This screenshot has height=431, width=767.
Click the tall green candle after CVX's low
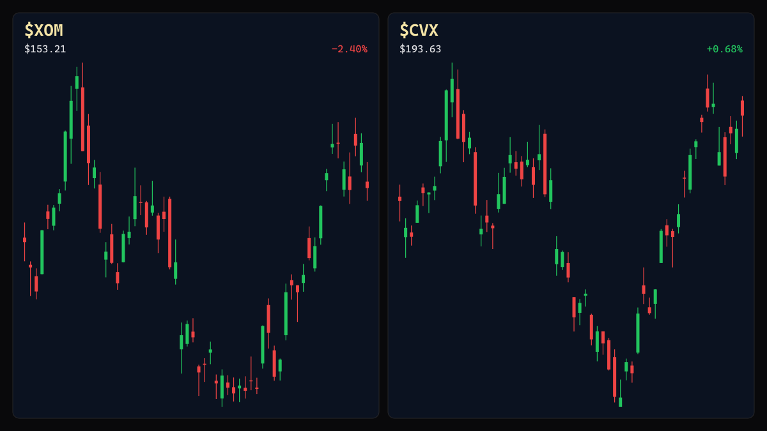click(x=638, y=332)
